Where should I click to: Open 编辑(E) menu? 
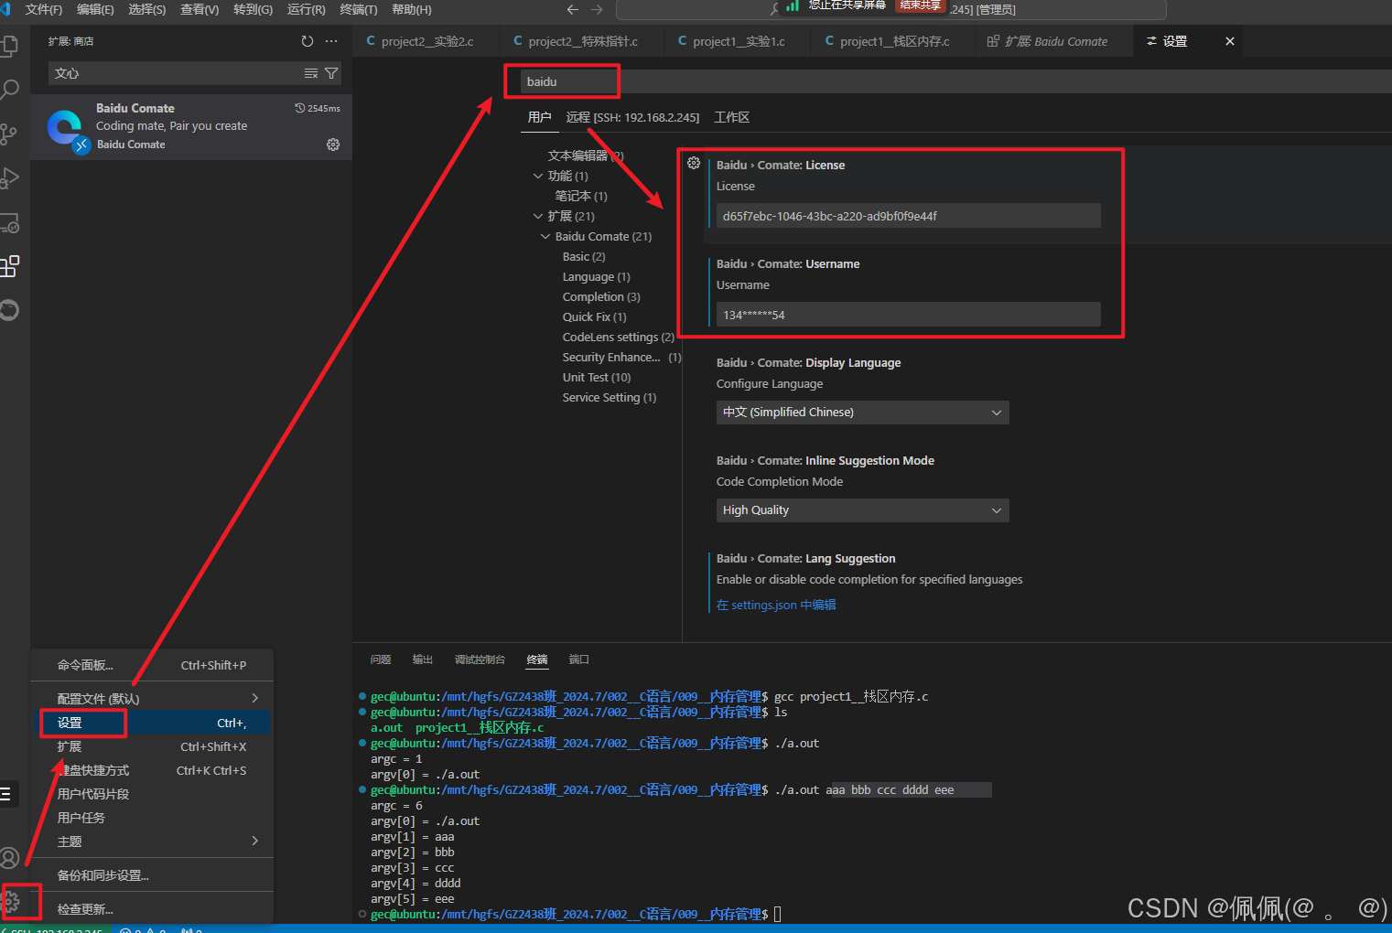point(95,9)
